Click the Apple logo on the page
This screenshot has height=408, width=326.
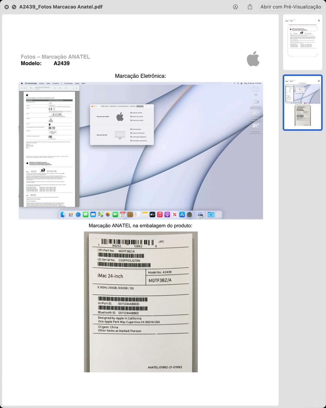253,59
